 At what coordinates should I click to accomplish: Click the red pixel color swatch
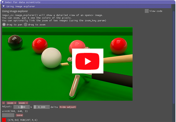click(x=4, y=120)
